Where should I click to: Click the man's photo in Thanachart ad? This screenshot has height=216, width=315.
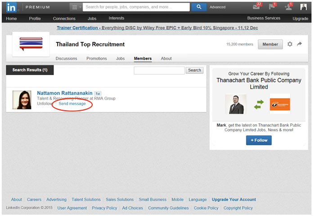click(236, 104)
